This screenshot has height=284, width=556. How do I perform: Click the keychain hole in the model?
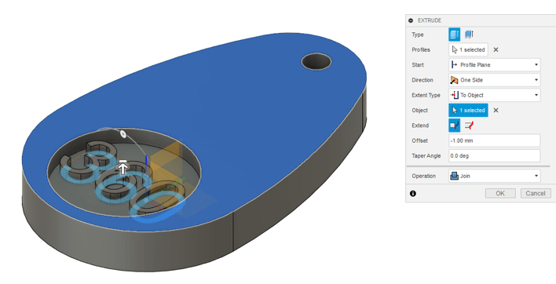point(316,62)
